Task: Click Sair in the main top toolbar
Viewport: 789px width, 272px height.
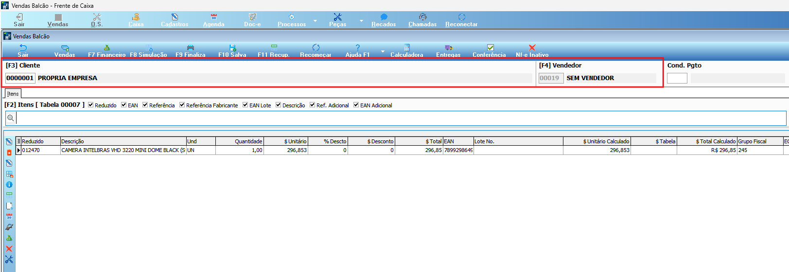Action: click(19, 20)
